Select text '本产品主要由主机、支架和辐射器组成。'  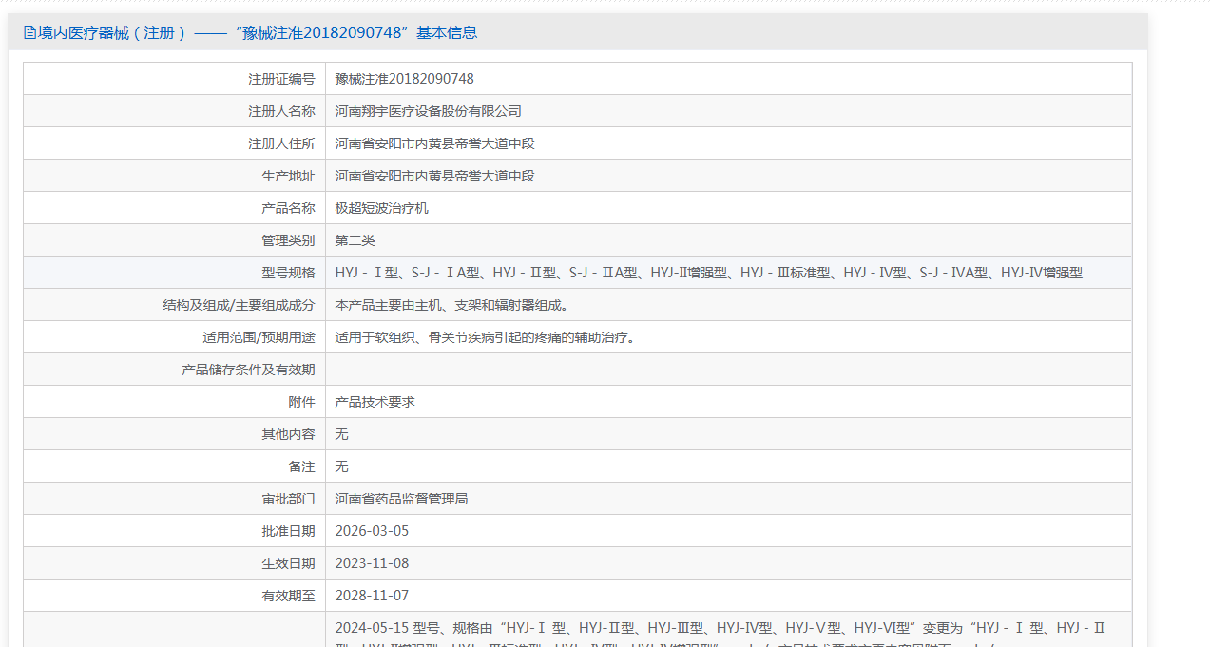coord(452,305)
